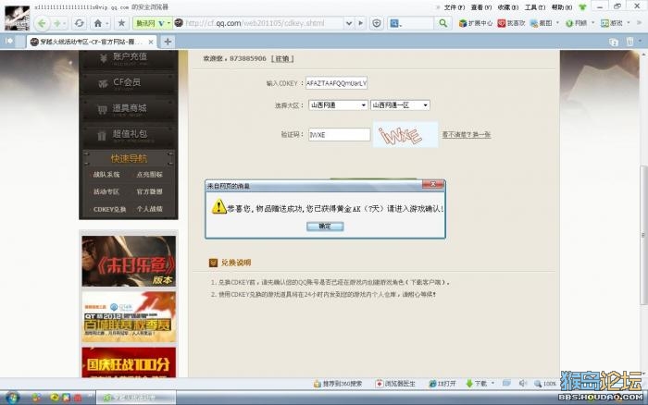Click the CDKEY input field
648x405 pixels.
(x=336, y=83)
